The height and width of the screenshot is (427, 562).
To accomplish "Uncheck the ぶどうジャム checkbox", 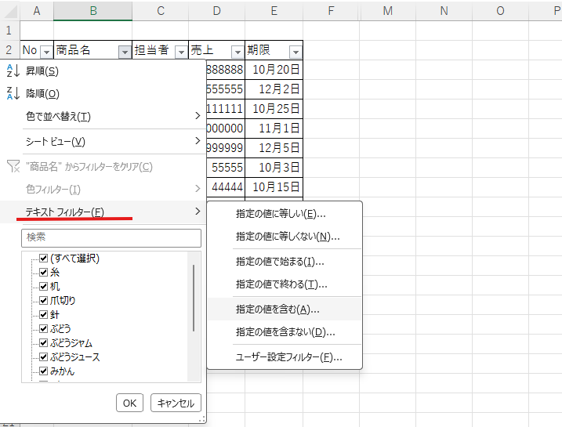I will [43, 343].
